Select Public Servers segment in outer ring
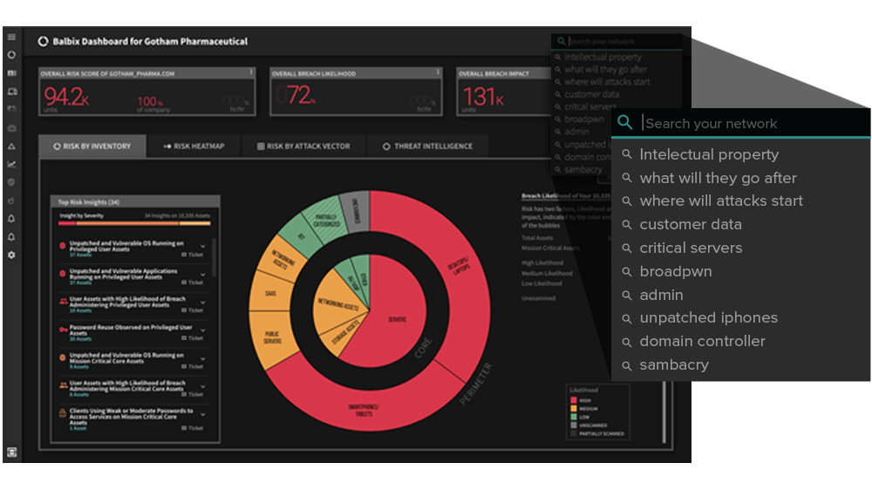872x490 pixels. pos(271,338)
